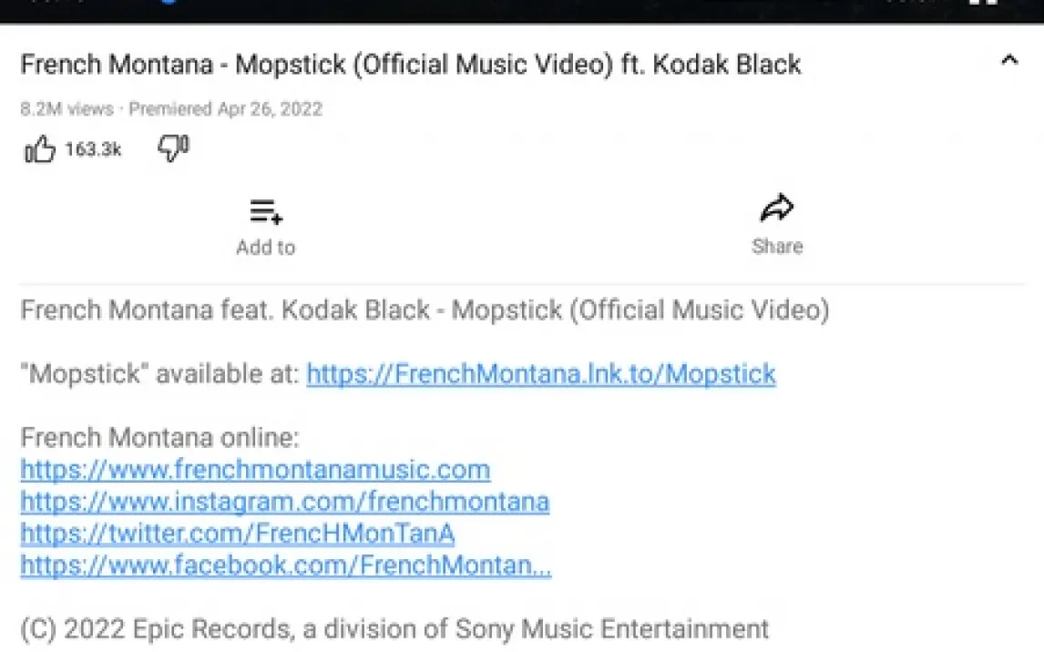Click the Share arrow icon

coord(777,209)
